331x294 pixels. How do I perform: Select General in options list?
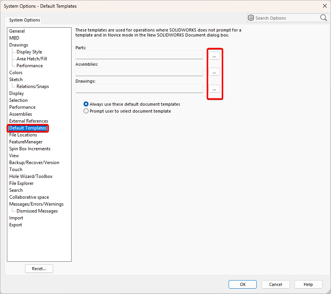click(17, 31)
